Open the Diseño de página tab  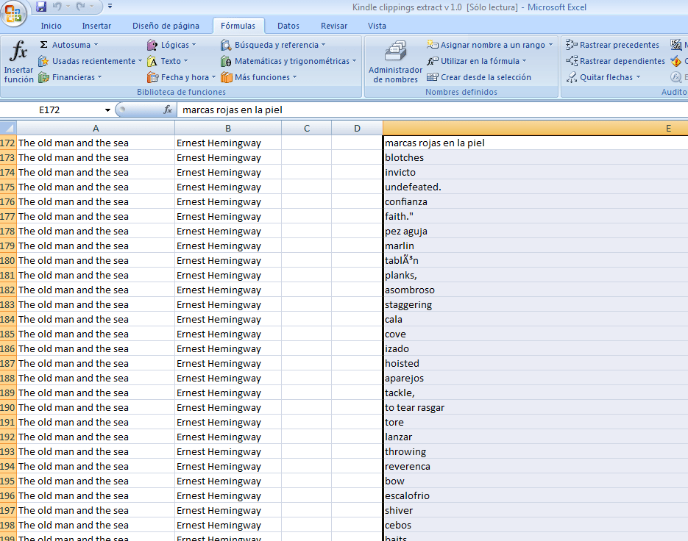[x=166, y=26]
